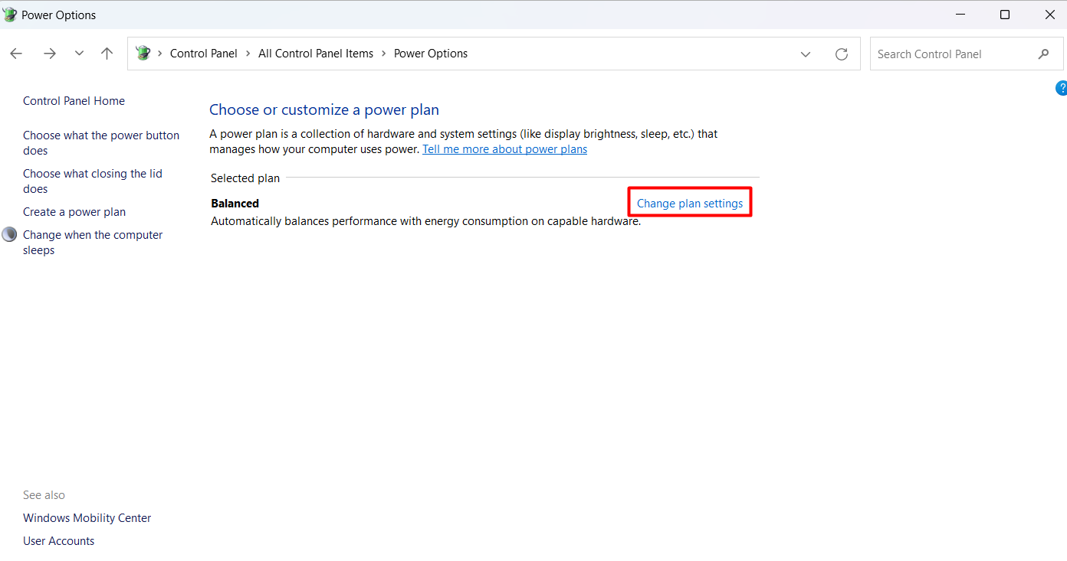Open help with the blue question icon
The image size is (1067, 561).
pos(1062,87)
